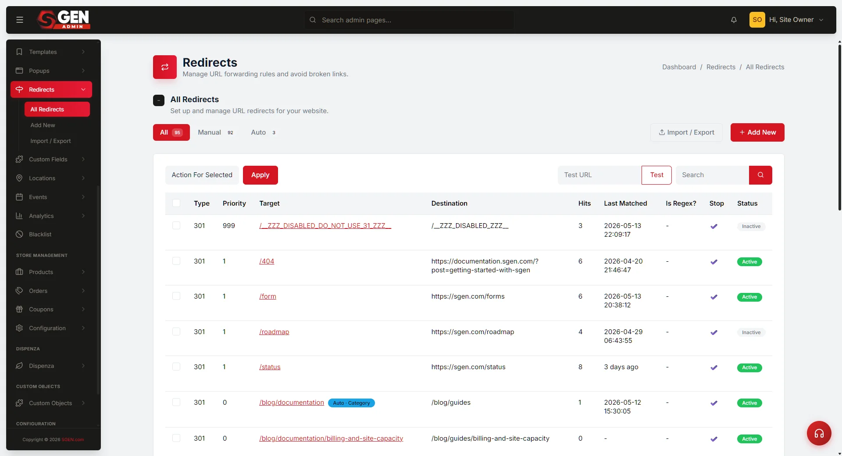This screenshot has width=842, height=456.
Task: Focus the Search redirects input field
Action: (x=712, y=175)
